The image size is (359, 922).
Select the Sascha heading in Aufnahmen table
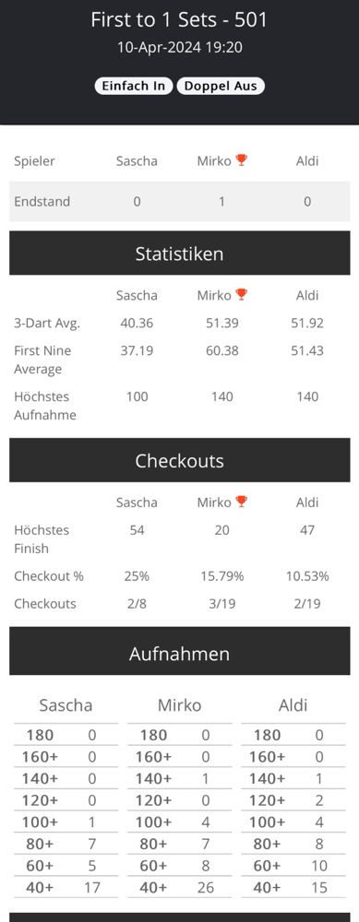(66, 705)
